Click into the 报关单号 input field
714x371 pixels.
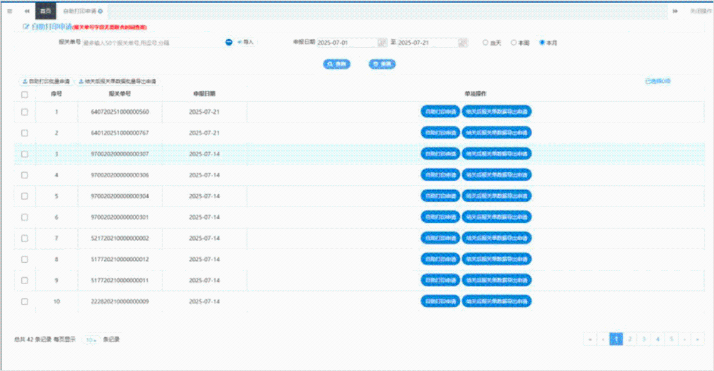click(153, 43)
